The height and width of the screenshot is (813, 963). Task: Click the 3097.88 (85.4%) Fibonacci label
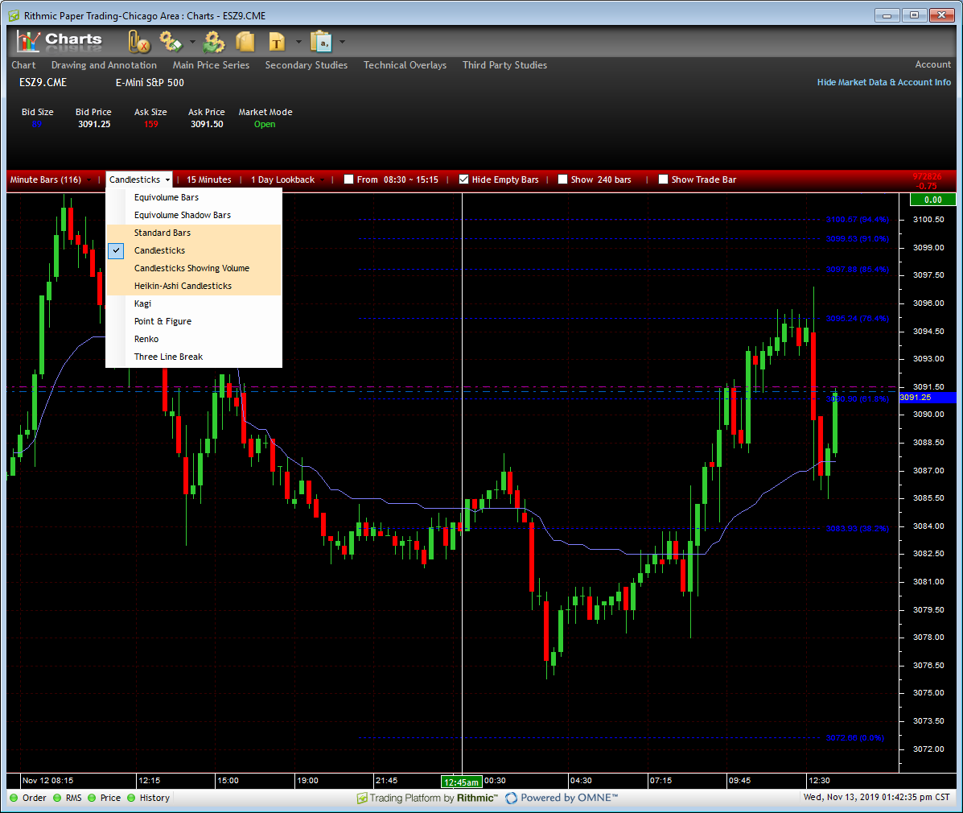click(857, 269)
